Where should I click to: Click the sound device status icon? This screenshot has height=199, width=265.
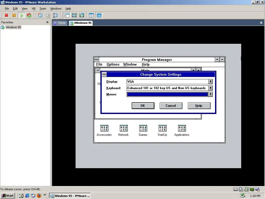click(257, 189)
